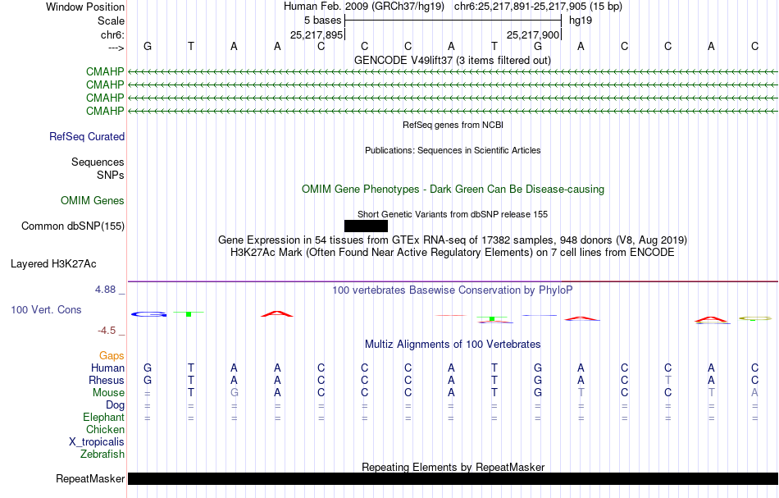
Task: Click the Common dbSNP(155) label
Action: 73,226
